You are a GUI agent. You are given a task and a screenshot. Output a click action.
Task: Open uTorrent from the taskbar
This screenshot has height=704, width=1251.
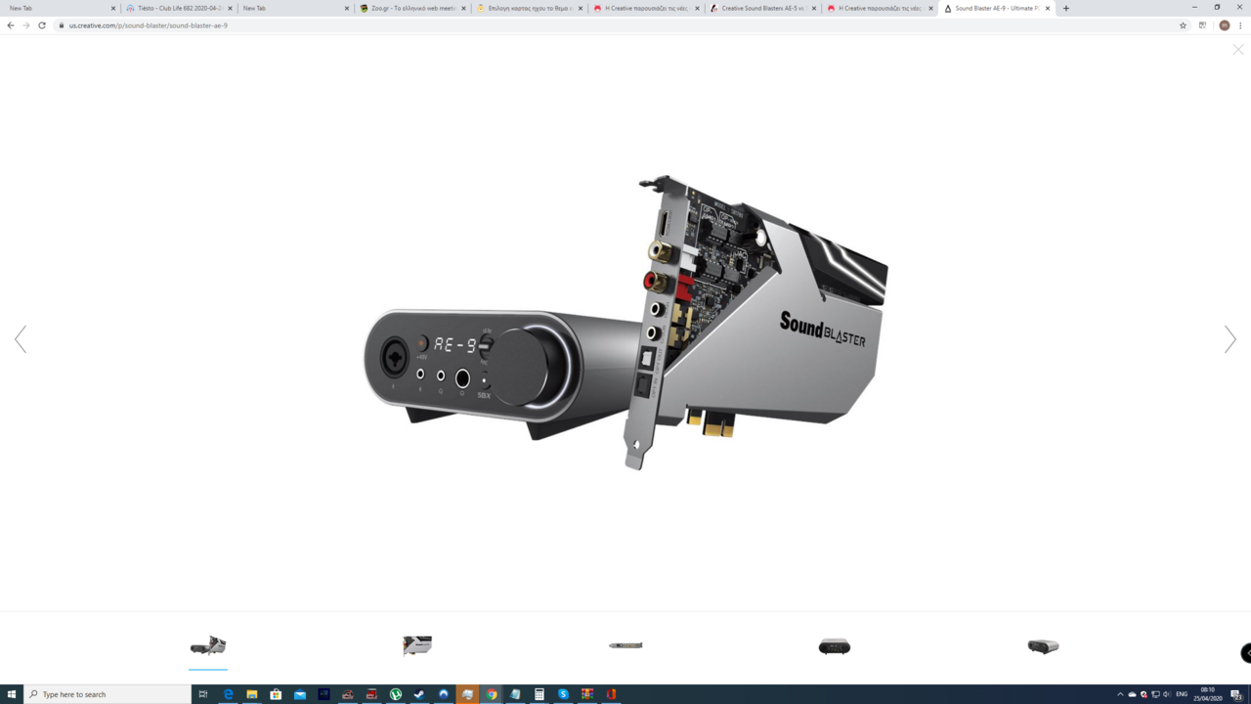[396, 694]
